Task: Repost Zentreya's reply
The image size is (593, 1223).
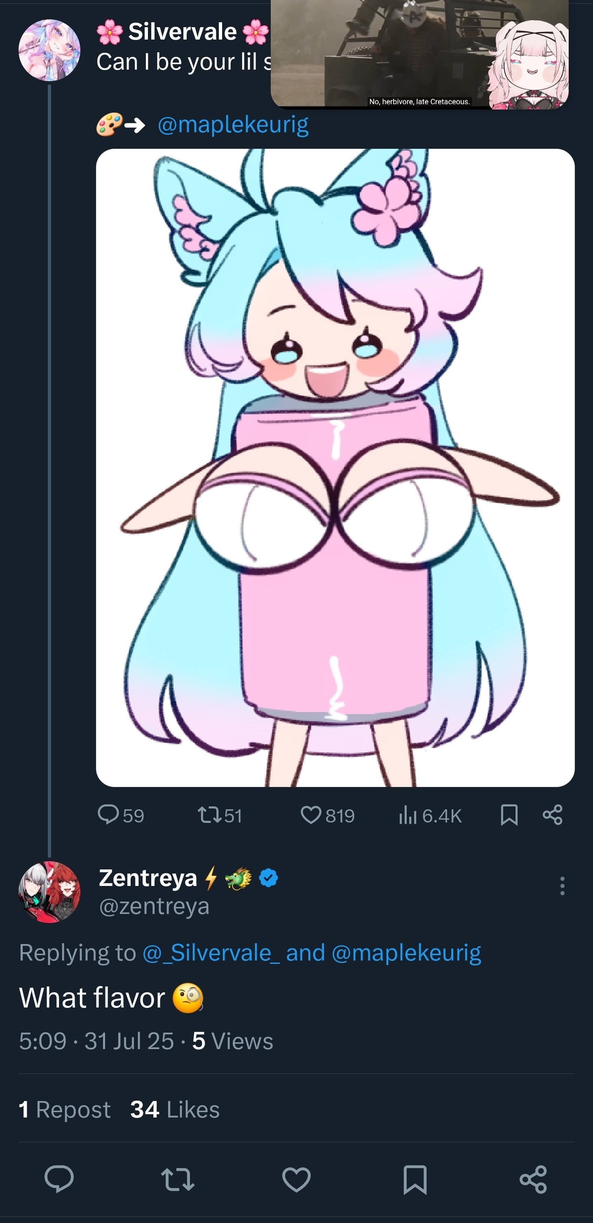Action: tap(178, 1179)
